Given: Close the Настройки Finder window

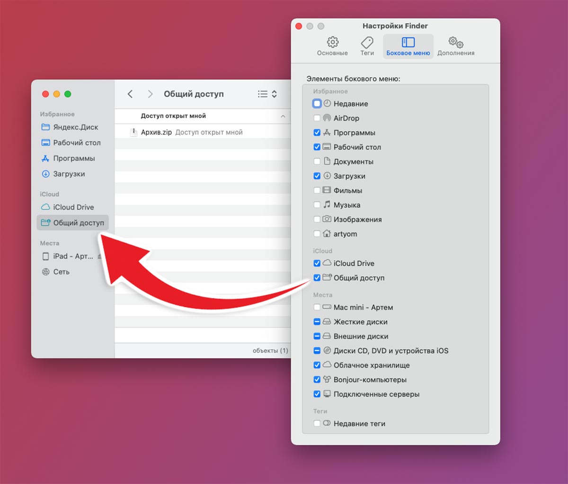Looking at the screenshot, I should [299, 26].
